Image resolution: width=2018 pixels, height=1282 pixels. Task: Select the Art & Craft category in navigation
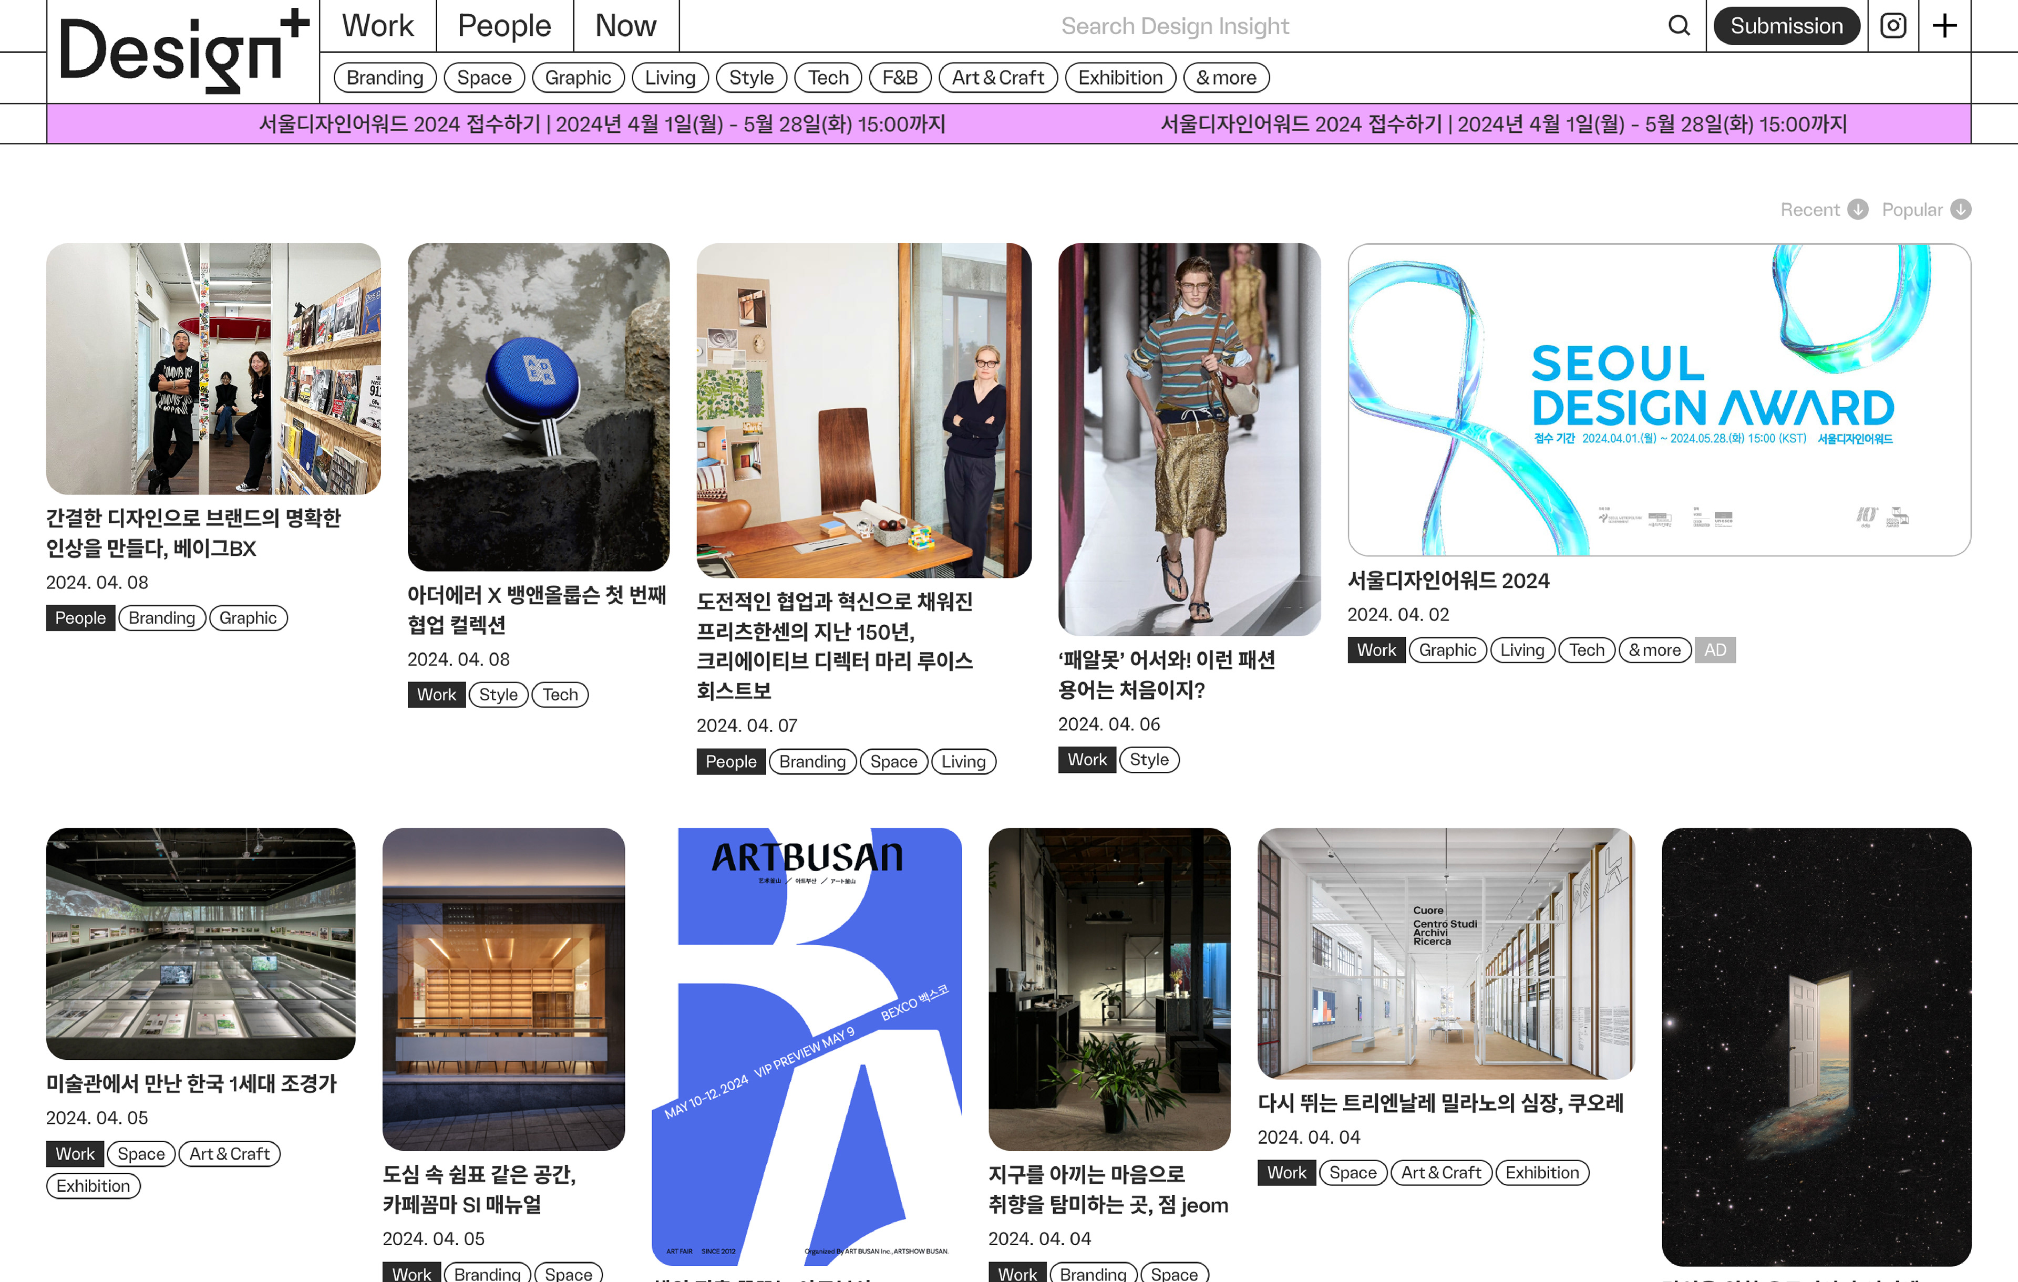998,78
